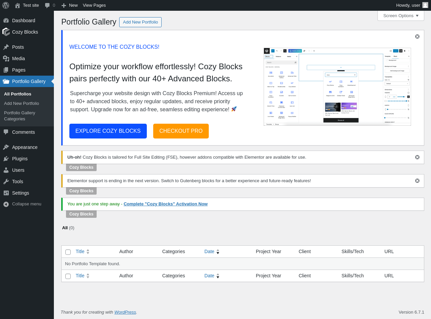Click the Add New Portfolio button
Image resolution: width=431 pixels, height=319 pixels.
(140, 22)
